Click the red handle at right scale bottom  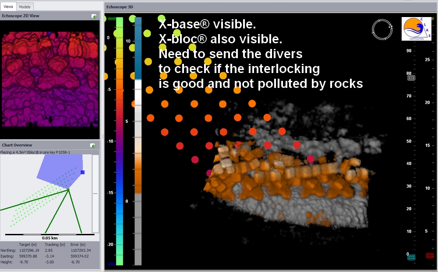tap(430, 256)
